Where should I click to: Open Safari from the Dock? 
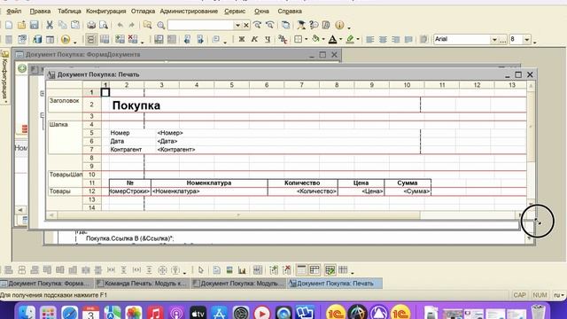pyautogui.click(x=69, y=313)
